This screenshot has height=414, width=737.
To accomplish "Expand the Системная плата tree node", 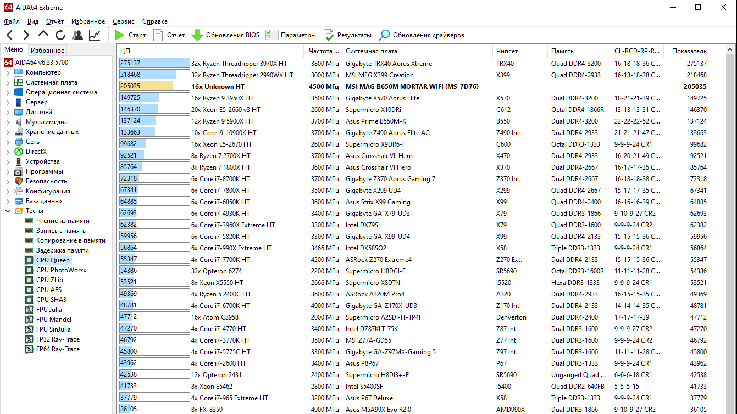I will (x=8, y=82).
